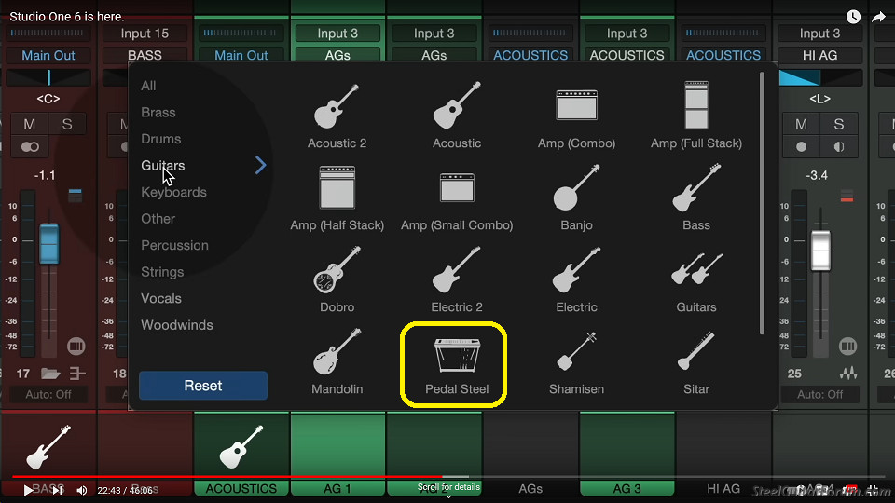Click the Reset button
The image size is (895, 503).
pyautogui.click(x=203, y=386)
